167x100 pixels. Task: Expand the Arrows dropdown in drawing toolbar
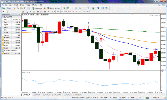[x=54, y=12]
